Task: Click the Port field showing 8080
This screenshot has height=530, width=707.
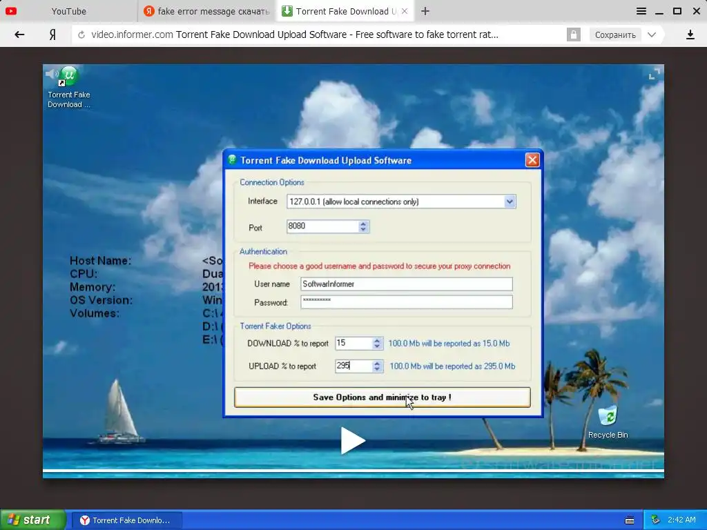Action: tap(323, 226)
